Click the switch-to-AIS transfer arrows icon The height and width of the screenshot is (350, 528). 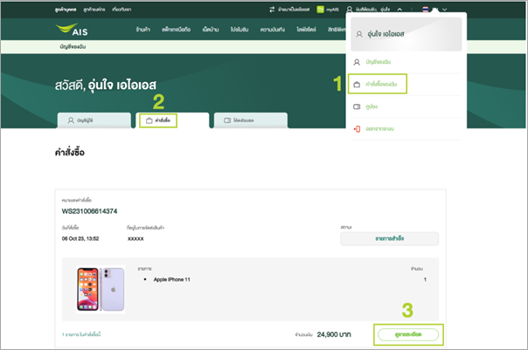[x=272, y=10]
